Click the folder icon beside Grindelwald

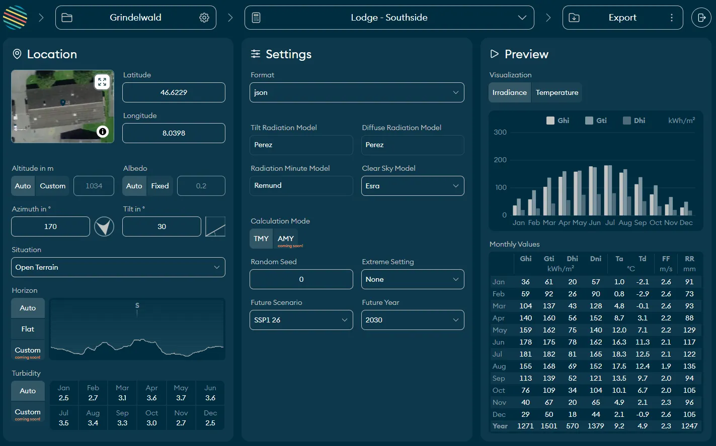[x=67, y=17]
